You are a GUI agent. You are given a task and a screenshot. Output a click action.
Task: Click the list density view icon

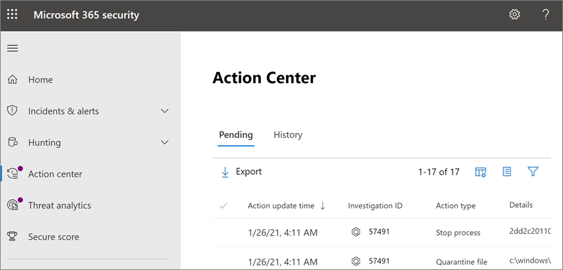507,172
